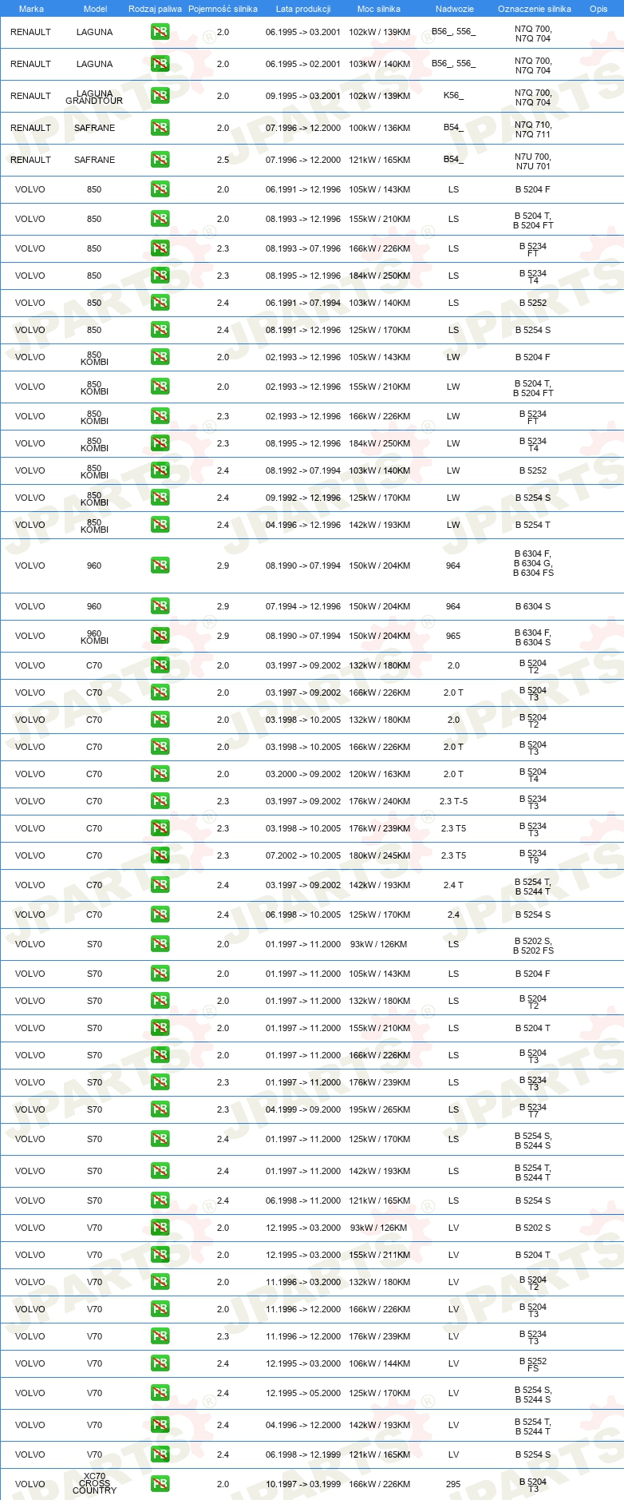Click fuel icon in Volvo 960 B 6304 FS row
Image resolution: width=624 pixels, height=1500 pixels.
160,565
